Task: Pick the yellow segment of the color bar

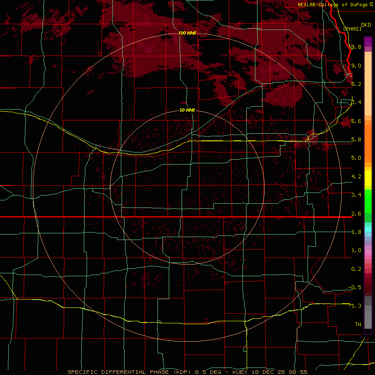Action: tap(368, 178)
